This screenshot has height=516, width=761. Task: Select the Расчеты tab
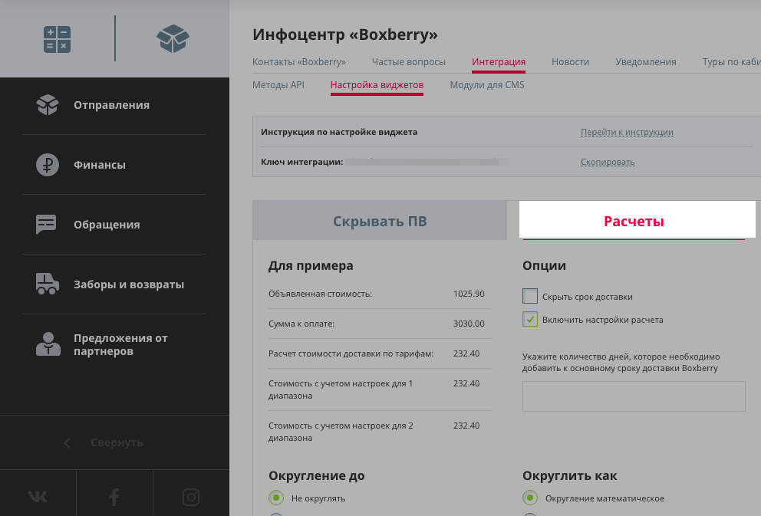(x=637, y=220)
